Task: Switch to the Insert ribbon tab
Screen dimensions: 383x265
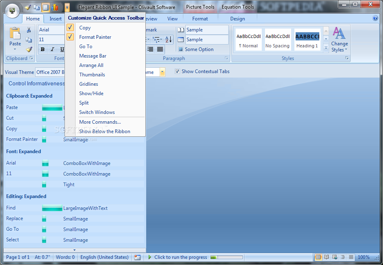Action: tap(56, 18)
